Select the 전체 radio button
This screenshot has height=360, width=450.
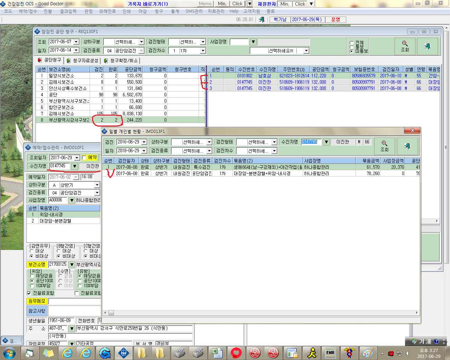(352, 43)
